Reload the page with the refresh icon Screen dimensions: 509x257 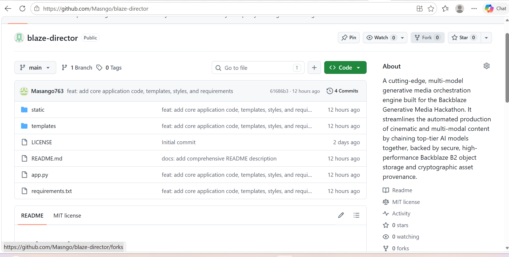pos(22,9)
